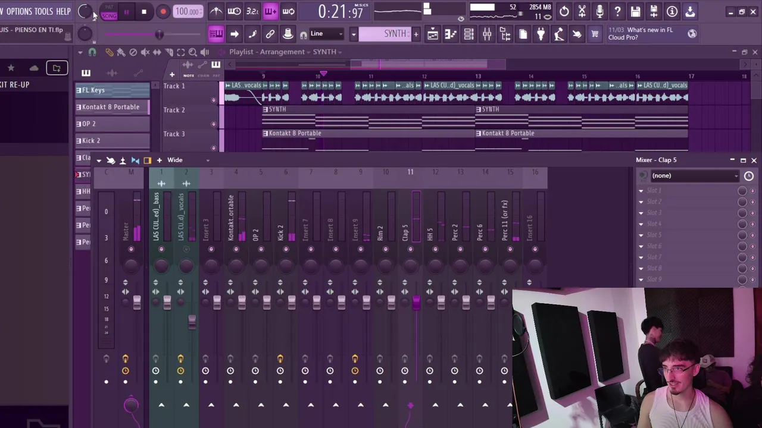Open the (none) input dropdown in Mixer

point(695,175)
